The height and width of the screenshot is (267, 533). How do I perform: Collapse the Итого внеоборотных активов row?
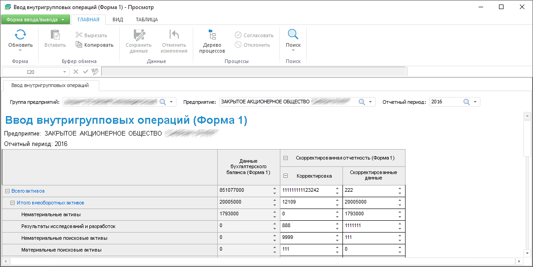click(13, 203)
